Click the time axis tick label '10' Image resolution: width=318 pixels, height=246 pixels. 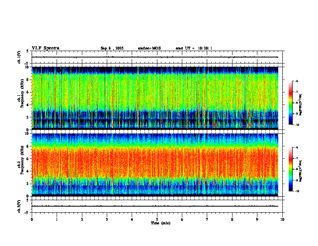[282, 219]
